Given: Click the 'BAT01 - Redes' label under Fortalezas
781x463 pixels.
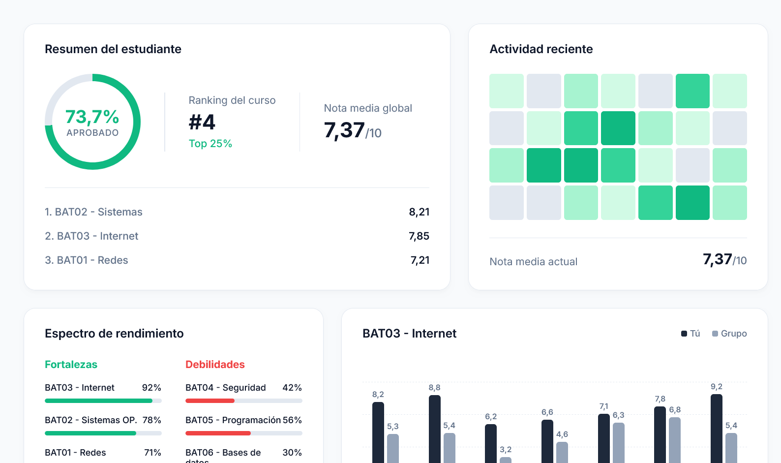Looking at the screenshot, I should [x=75, y=453].
